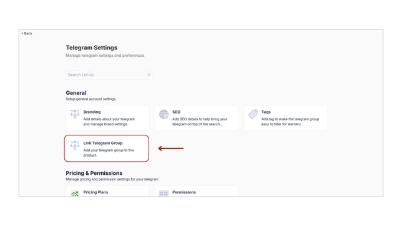Click 'Add your telegram group to this product' text
Image resolution: width=402 pixels, height=226 pixels.
(109, 152)
